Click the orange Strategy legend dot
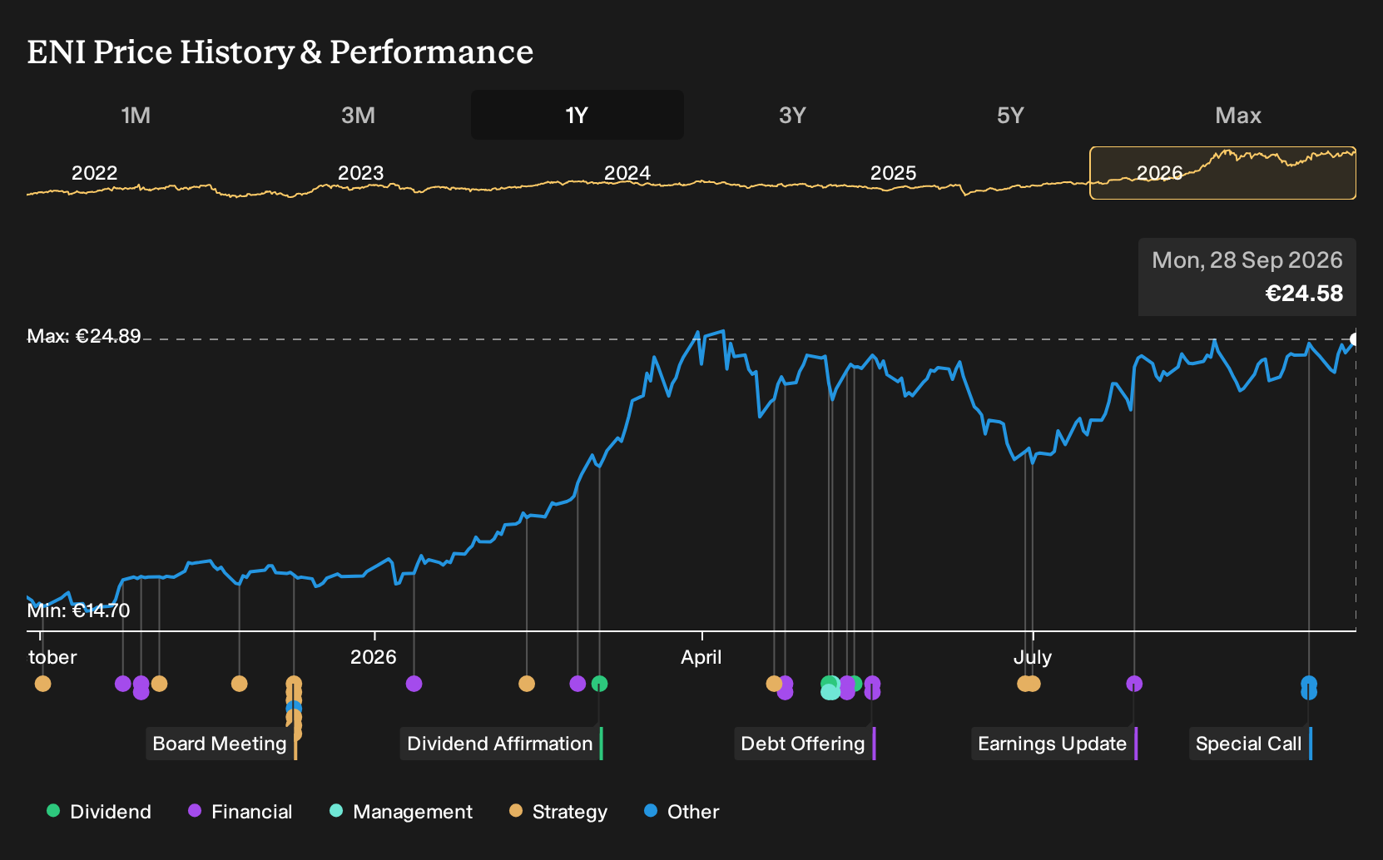Viewport: 1383px width, 860px height. 516,811
